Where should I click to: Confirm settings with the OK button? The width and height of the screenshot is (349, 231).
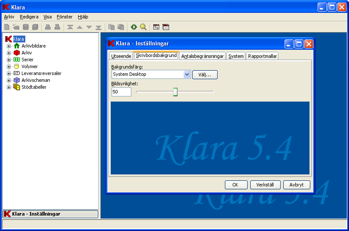click(x=236, y=185)
